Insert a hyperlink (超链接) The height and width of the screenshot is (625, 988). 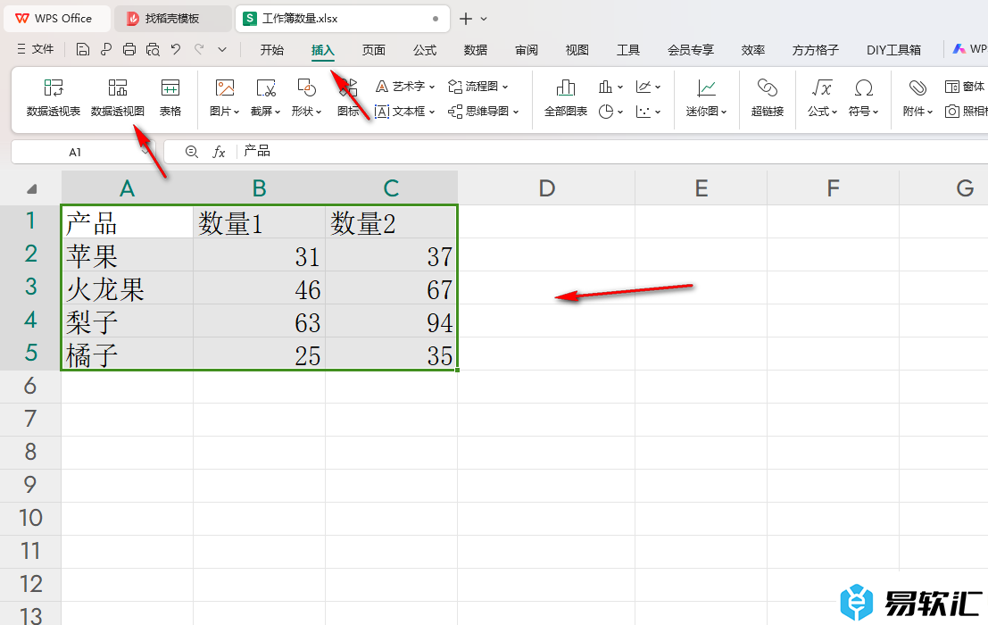pos(767,88)
